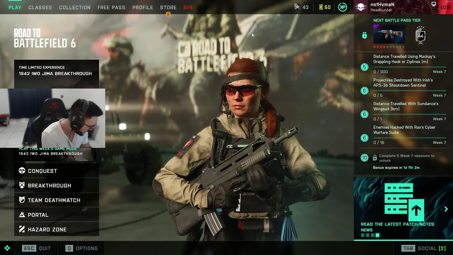Click the green lock icon beside battle pass tier
Image resolution: width=453 pixels, height=255 pixels.
[x=364, y=35]
